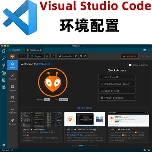The image size is (152, 152).
Task: Click the small icon right of Support
Action: click(x=47, y=56)
